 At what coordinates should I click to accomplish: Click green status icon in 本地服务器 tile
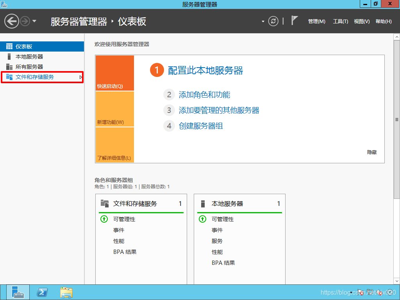[x=203, y=219]
